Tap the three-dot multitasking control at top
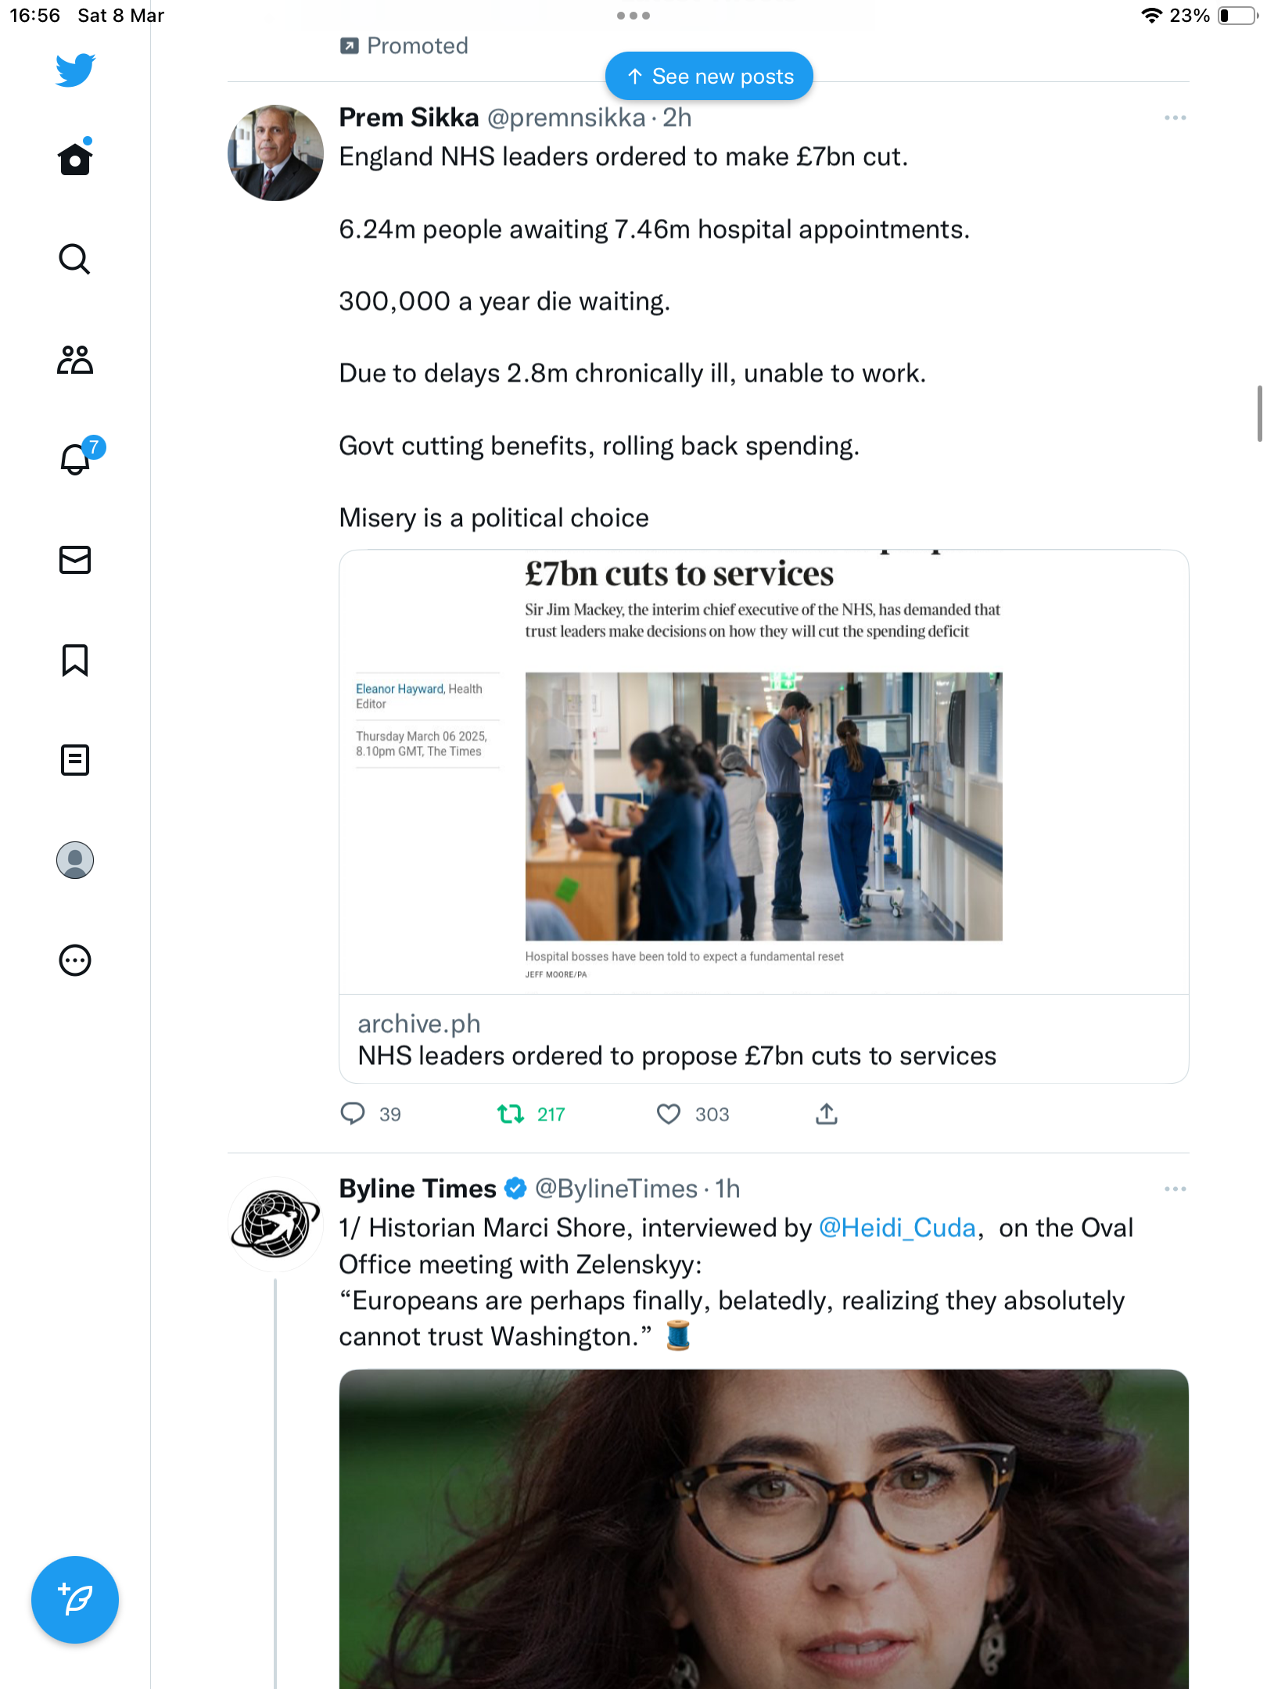The image size is (1267, 1689). (x=633, y=16)
